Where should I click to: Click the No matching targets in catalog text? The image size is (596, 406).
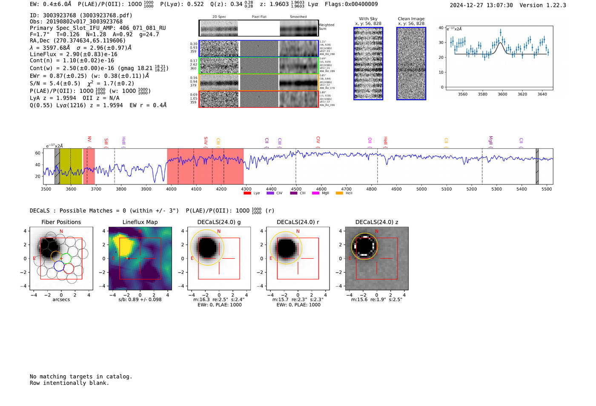pyautogui.click(x=81, y=377)
